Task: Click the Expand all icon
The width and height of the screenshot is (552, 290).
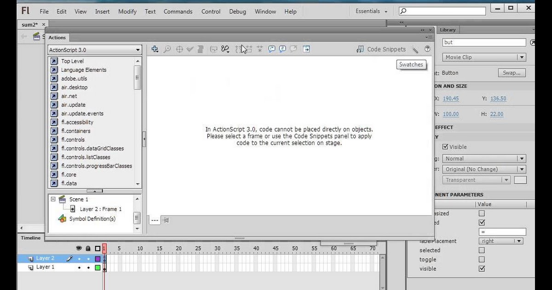Action: [x=260, y=49]
